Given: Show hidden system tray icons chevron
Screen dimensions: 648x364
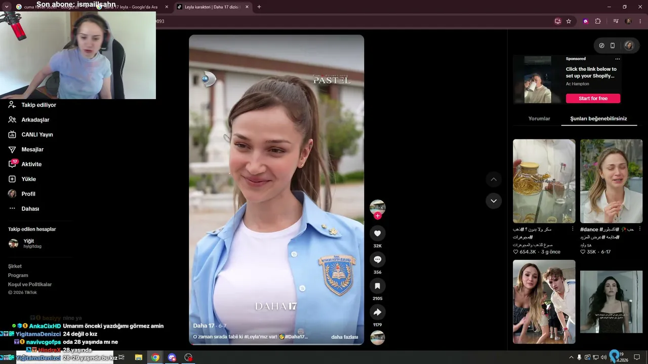Looking at the screenshot, I should click(572, 357).
